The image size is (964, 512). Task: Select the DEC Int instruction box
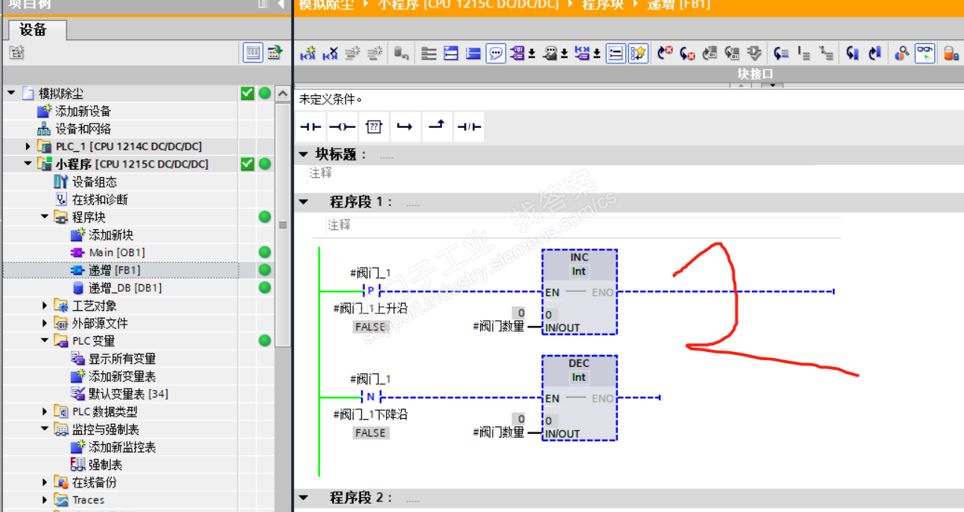point(580,398)
